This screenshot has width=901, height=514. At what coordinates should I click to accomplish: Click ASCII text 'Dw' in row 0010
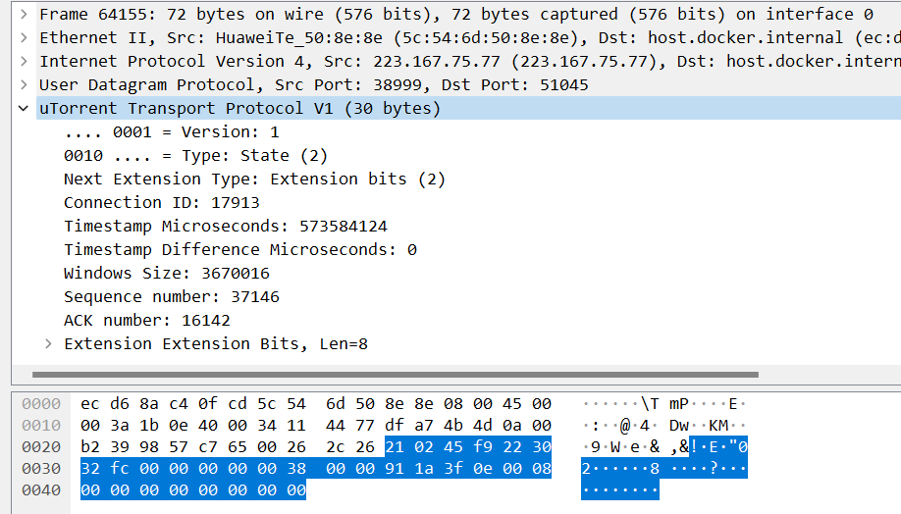click(678, 425)
